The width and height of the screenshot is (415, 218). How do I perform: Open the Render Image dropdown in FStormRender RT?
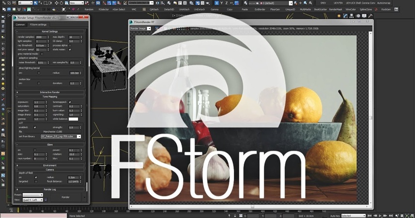[x=140, y=29]
